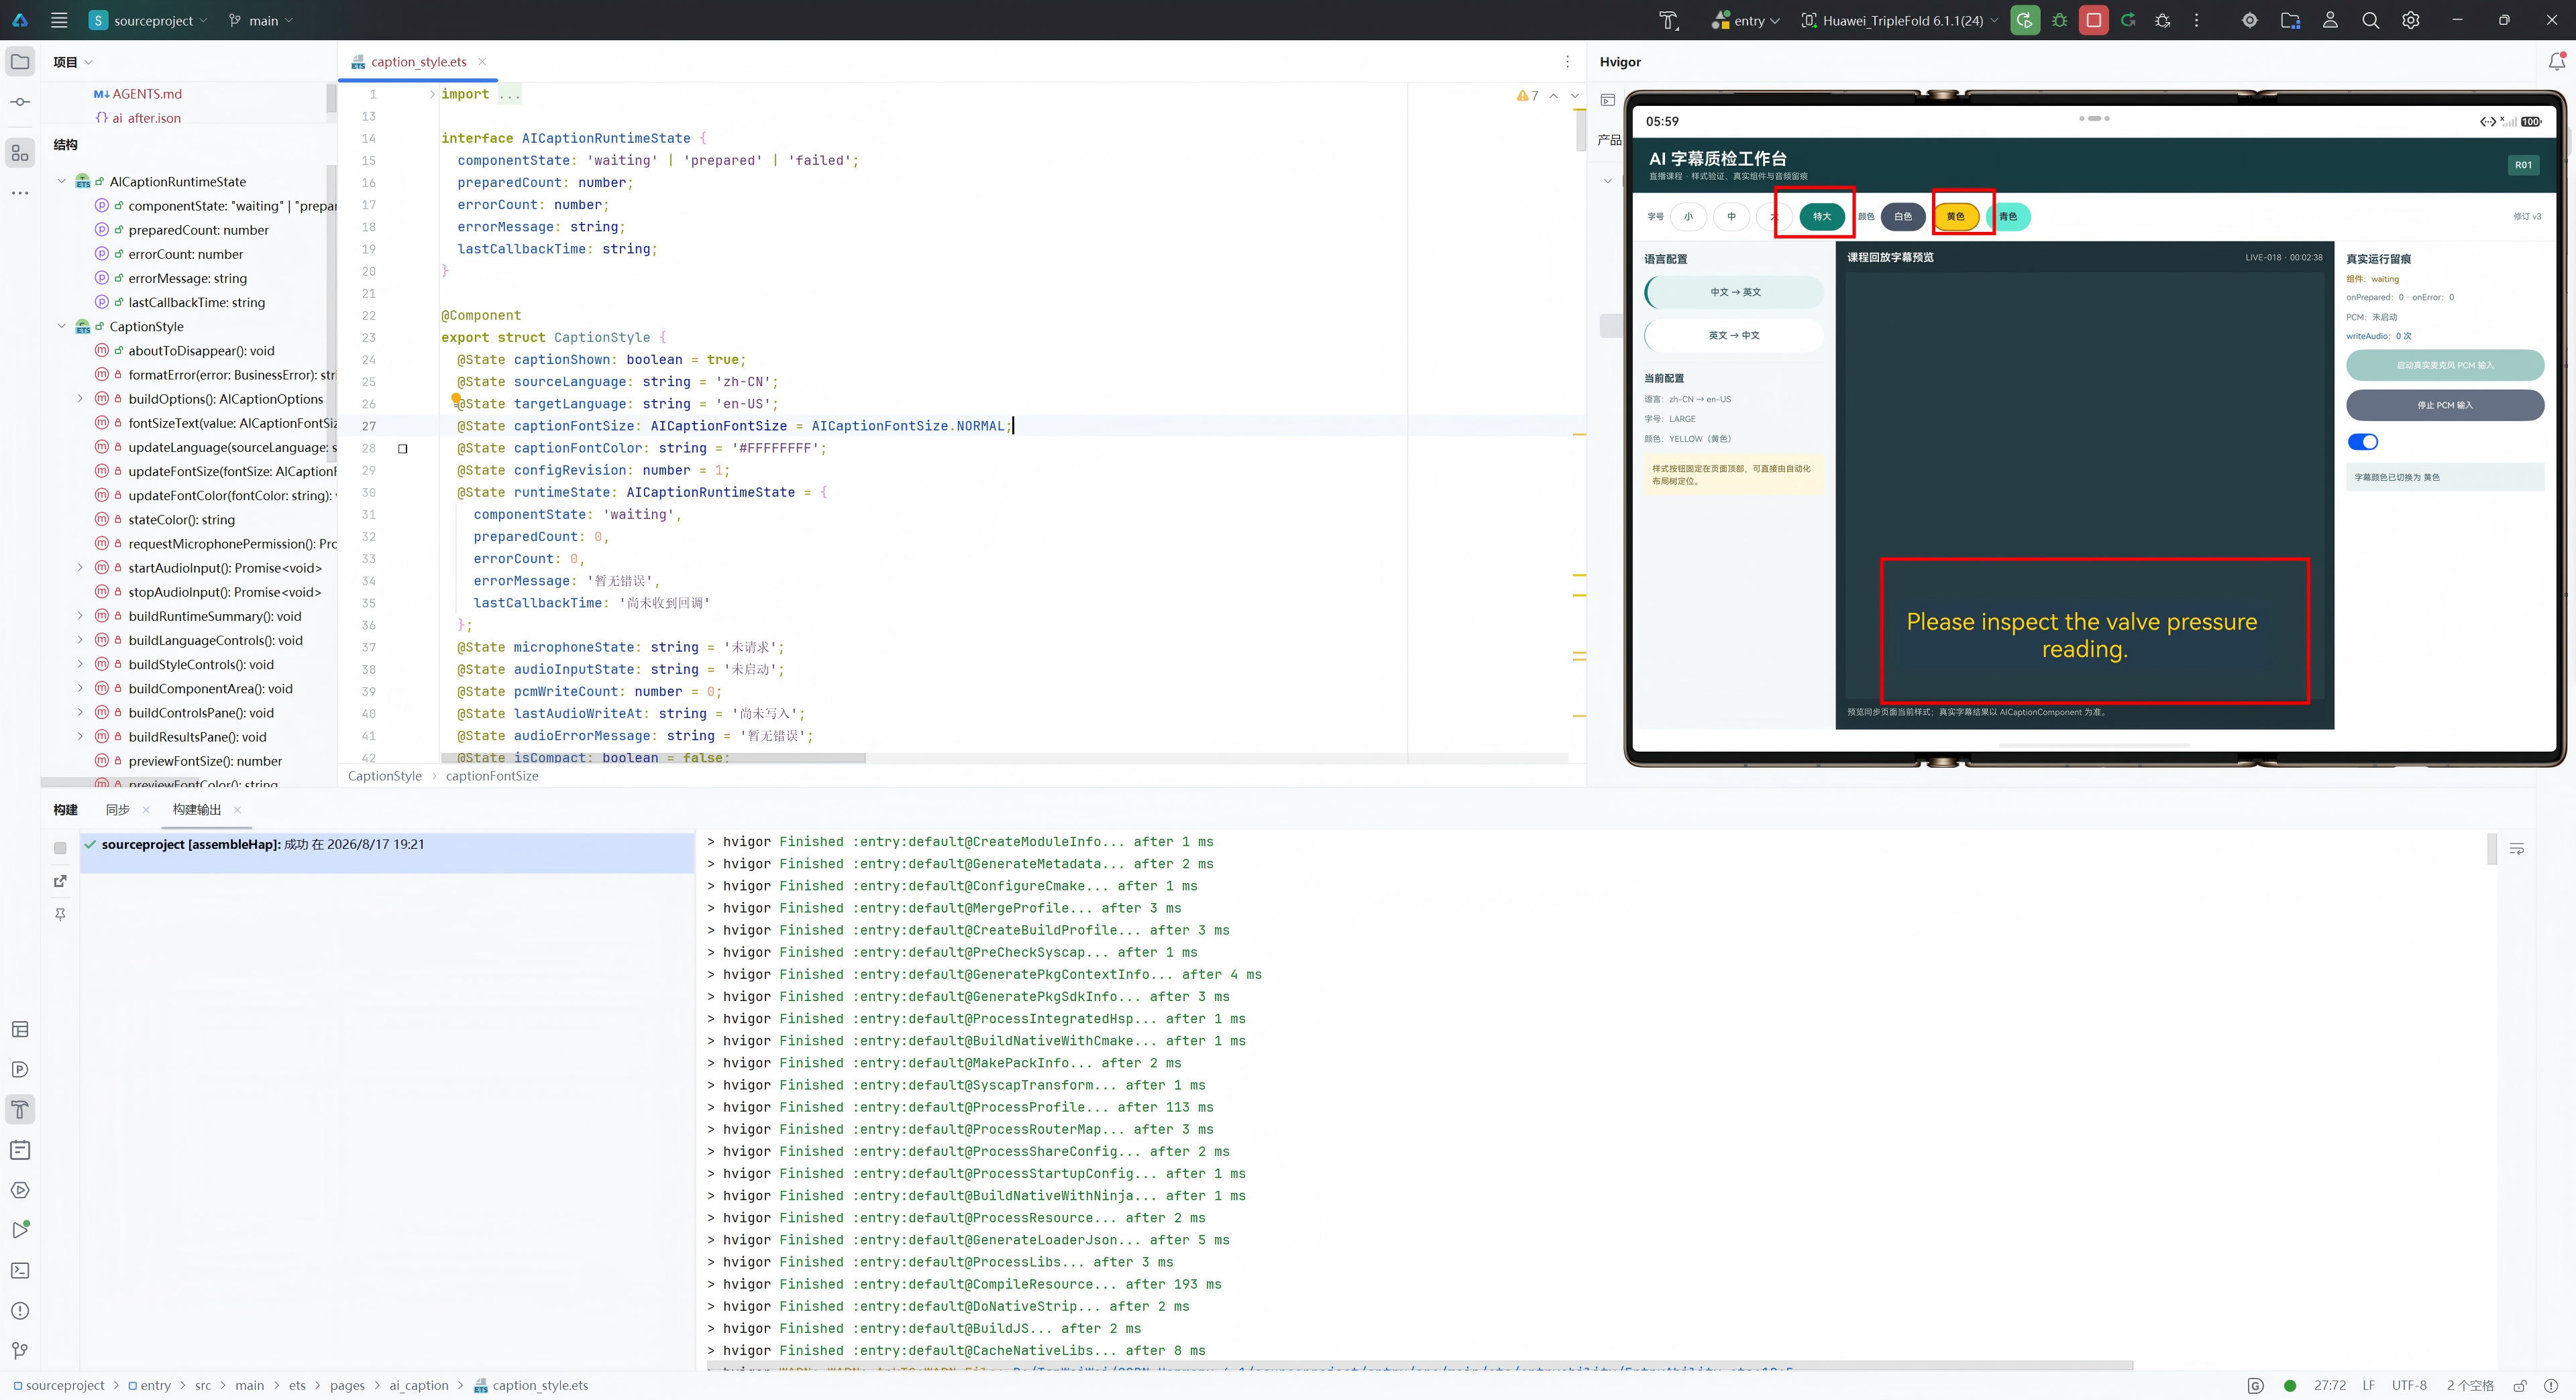Open Huawei_TripleFold device dropdown
2576x1400 pixels.
1899,20
